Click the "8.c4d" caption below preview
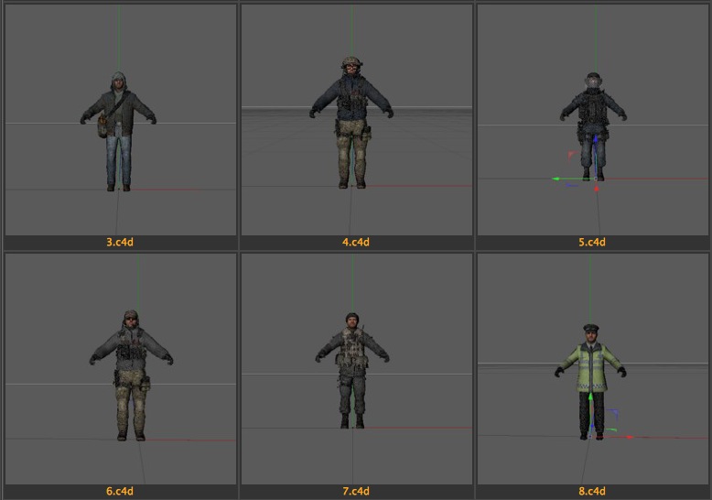This screenshot has width=712, height=500. [x=592, y=491]
